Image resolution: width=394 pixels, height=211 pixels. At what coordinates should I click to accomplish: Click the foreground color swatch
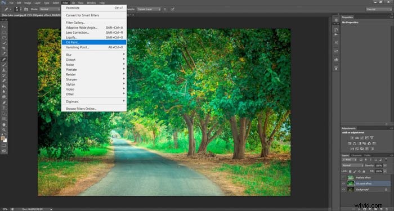point(2,138)
